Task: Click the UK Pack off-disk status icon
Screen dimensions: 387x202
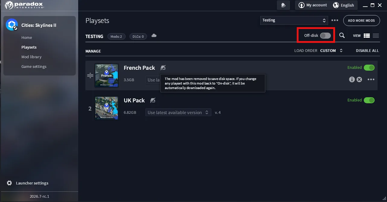Action: click(153, 100)
